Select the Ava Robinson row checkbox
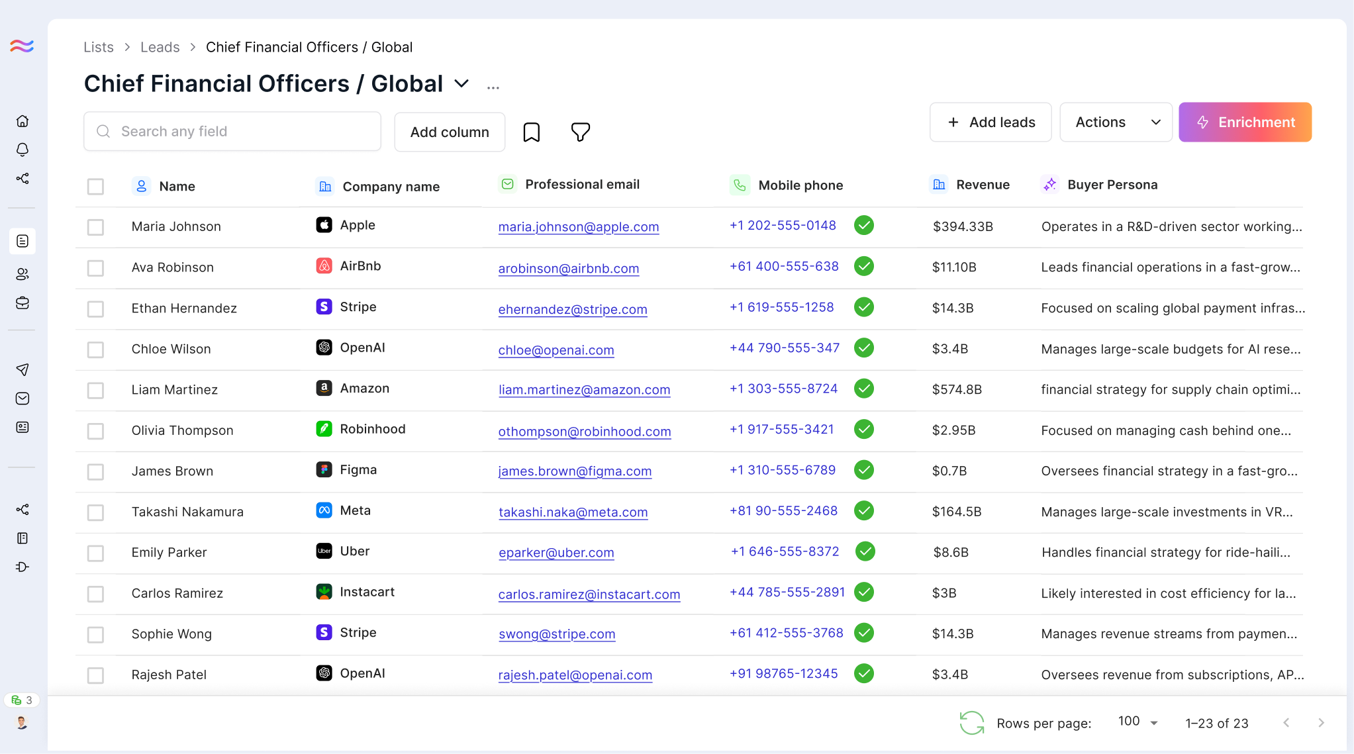This screenshot has height=754, width=1354. coord(95,268)
